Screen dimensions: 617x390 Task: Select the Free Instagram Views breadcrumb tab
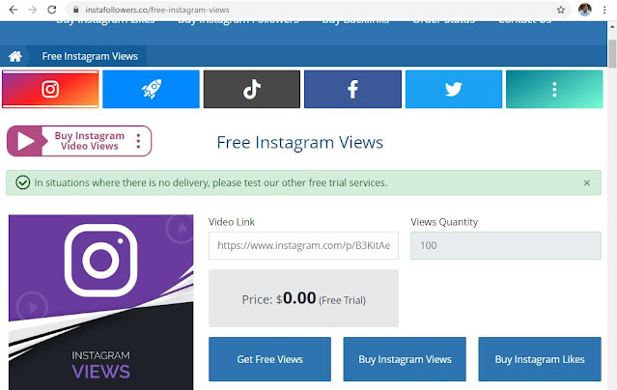(x=90, y=56)
